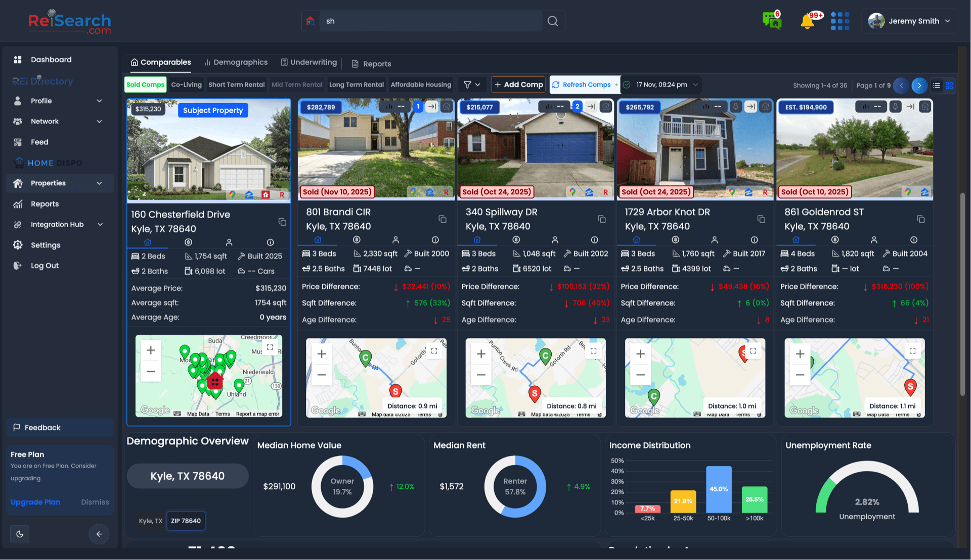
Task: Expand the 340 Spillway map to fullscreen
Action: click(x=593, y=351)
